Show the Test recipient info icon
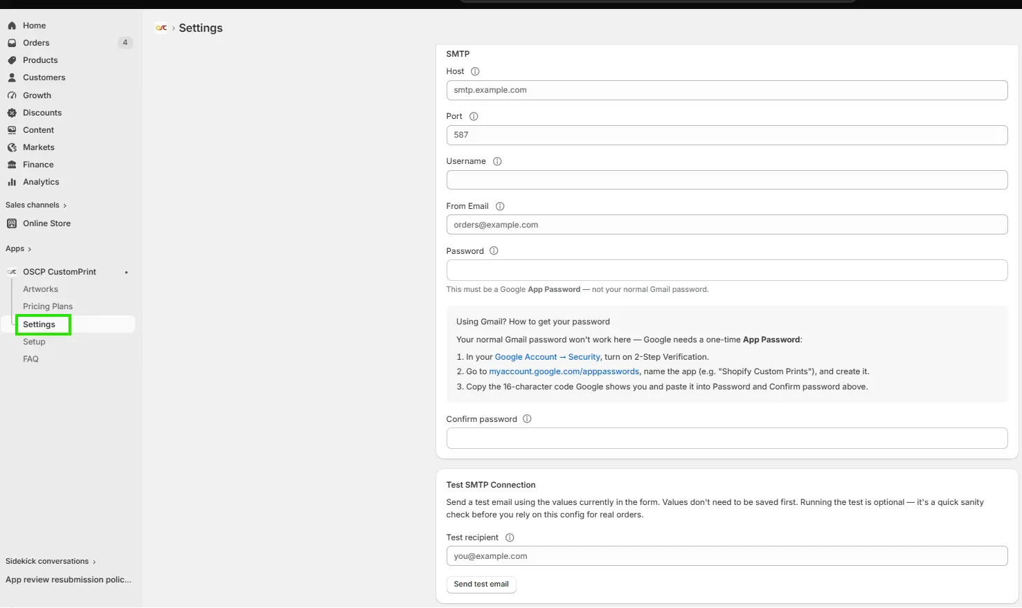Image resolution: width=1022 pixels, height=608 pixels. click(x=510, y=537)
